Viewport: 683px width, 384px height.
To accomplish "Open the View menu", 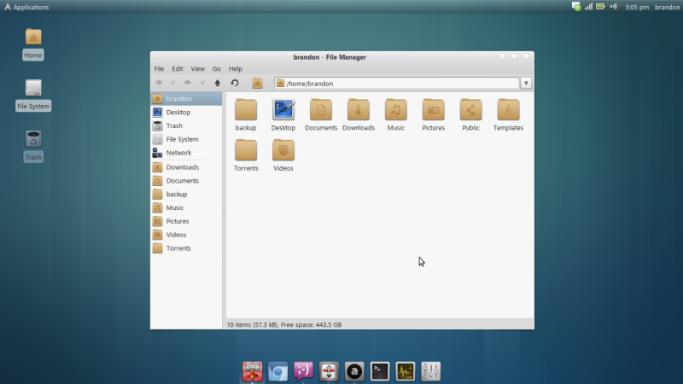I will (x=197, y=69).
